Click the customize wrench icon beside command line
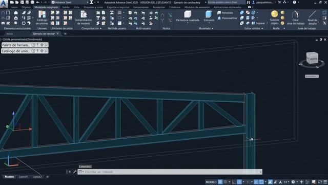The image size is (328, 185). pos(75,172)
